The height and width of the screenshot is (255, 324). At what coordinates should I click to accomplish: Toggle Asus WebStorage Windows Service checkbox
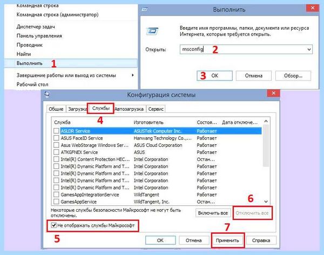56,145
